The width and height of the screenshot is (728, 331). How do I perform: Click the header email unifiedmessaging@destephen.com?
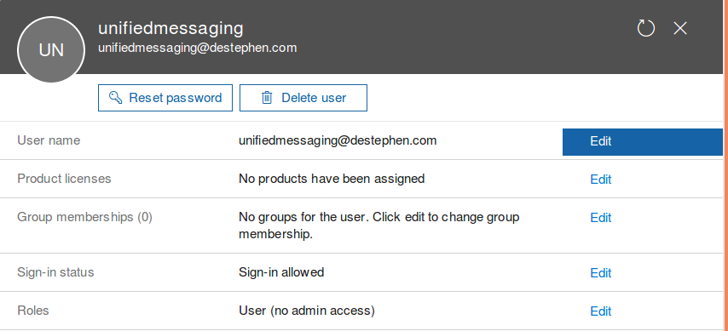197,48
